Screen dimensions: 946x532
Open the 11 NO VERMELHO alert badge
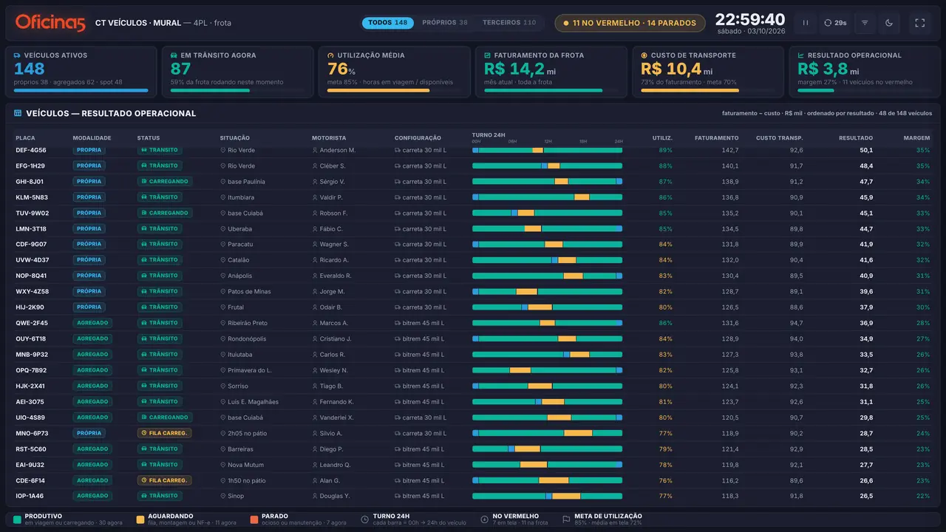(629, 23)
